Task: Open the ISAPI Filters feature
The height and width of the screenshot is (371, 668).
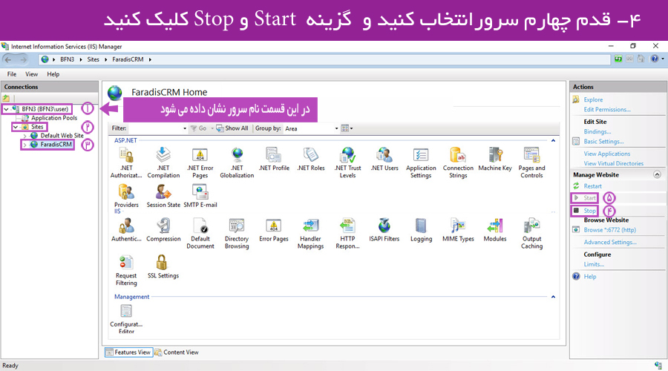Action: coord(384,230)
